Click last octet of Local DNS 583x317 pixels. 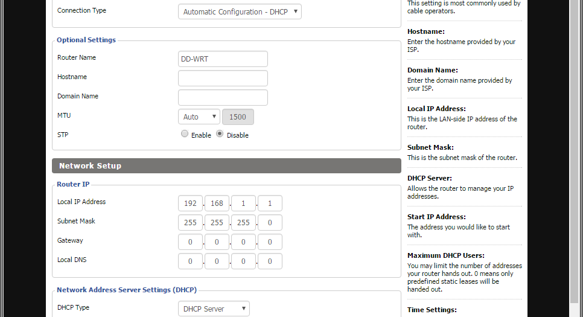[270, 261]
